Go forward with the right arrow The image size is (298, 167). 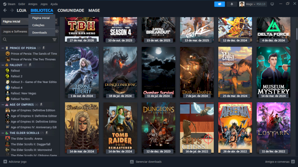click(12, 10)
